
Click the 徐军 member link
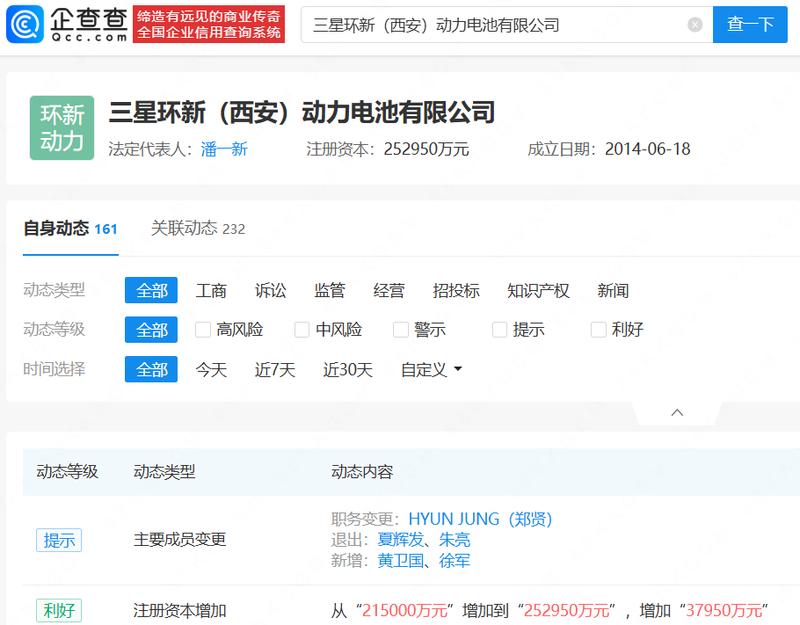[455, 560]
